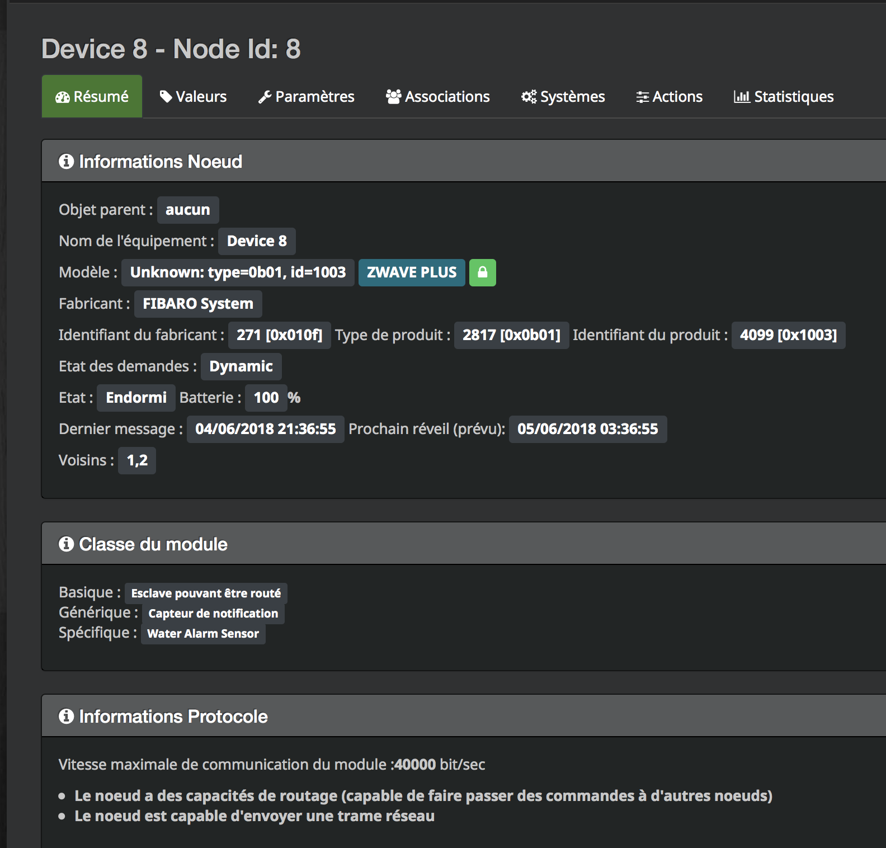The width and height of the screenshot is (886, 848).
Task: Click the 'Informations Protocole' panel header
Action: (x=464, y=716)
